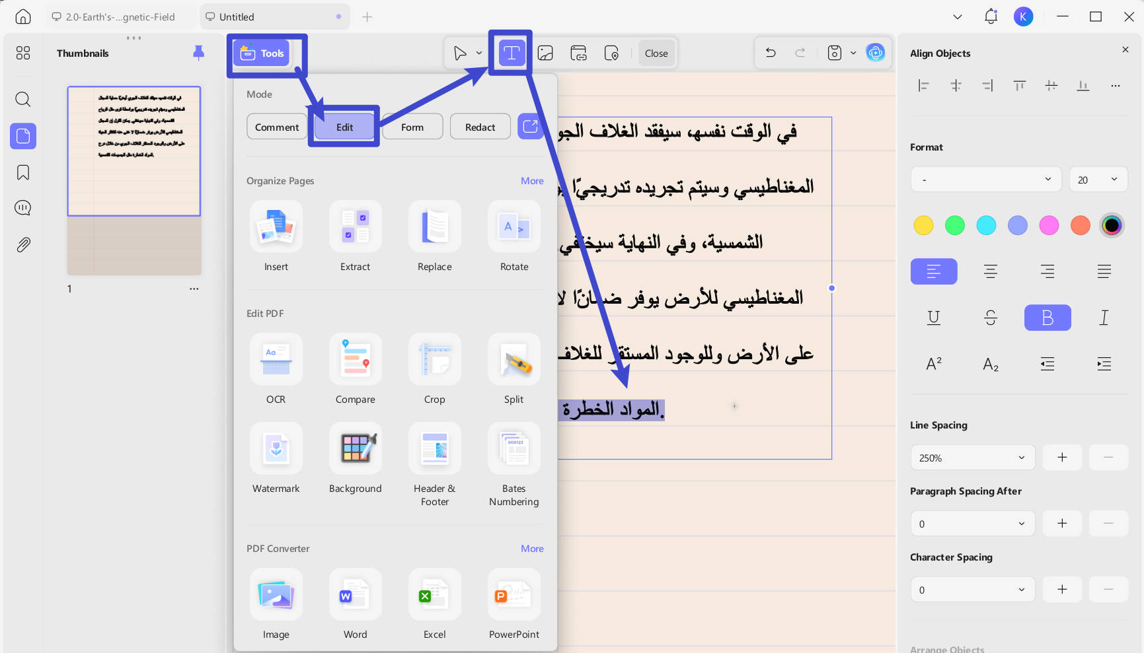The height and width of the screenshot is (653, 1144).
Task: Pick the pink color swatch
Action: point(1049,225)
